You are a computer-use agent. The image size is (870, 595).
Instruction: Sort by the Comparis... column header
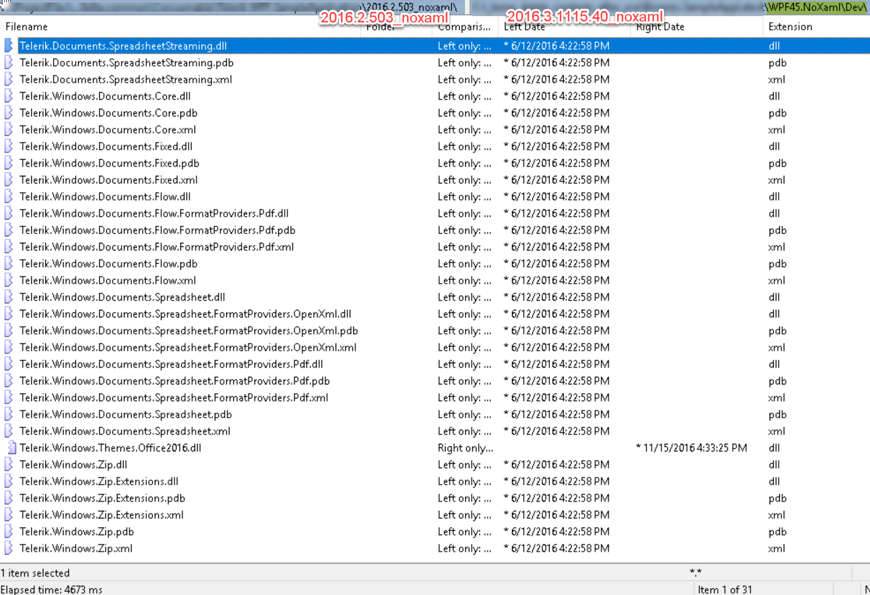pos(464,27)
